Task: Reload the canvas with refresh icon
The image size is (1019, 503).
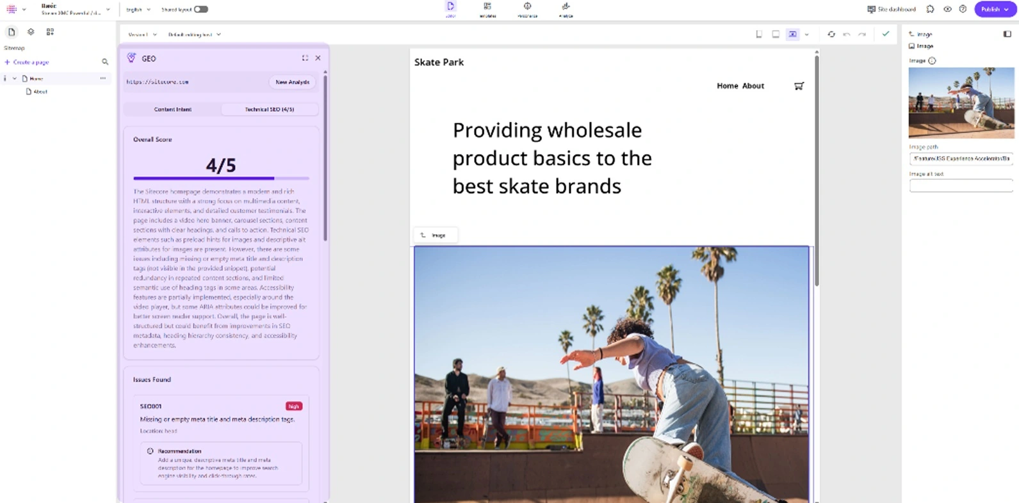Action: 831,35
